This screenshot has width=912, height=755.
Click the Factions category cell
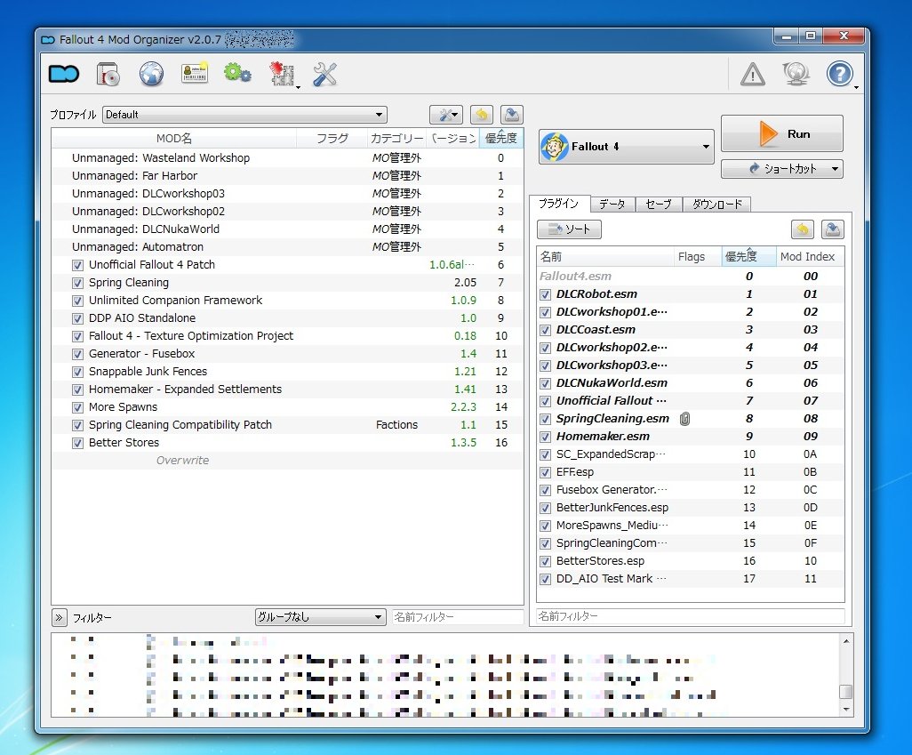[396, 425]
